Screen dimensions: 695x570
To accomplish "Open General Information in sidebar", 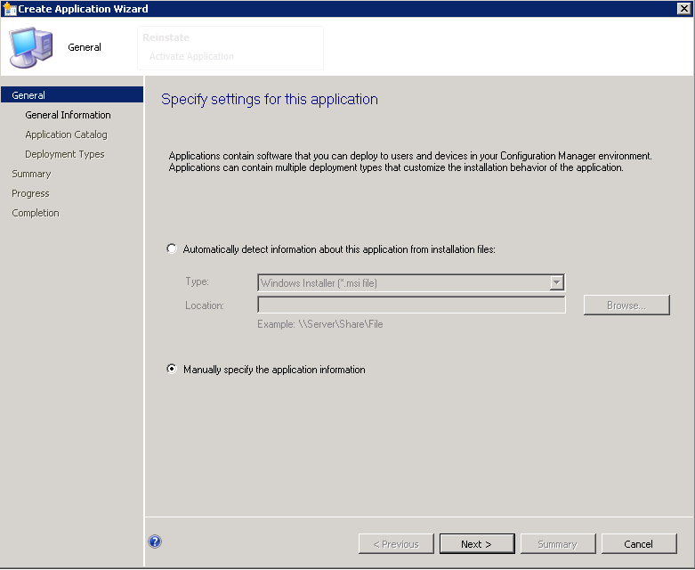I will 68,115.
